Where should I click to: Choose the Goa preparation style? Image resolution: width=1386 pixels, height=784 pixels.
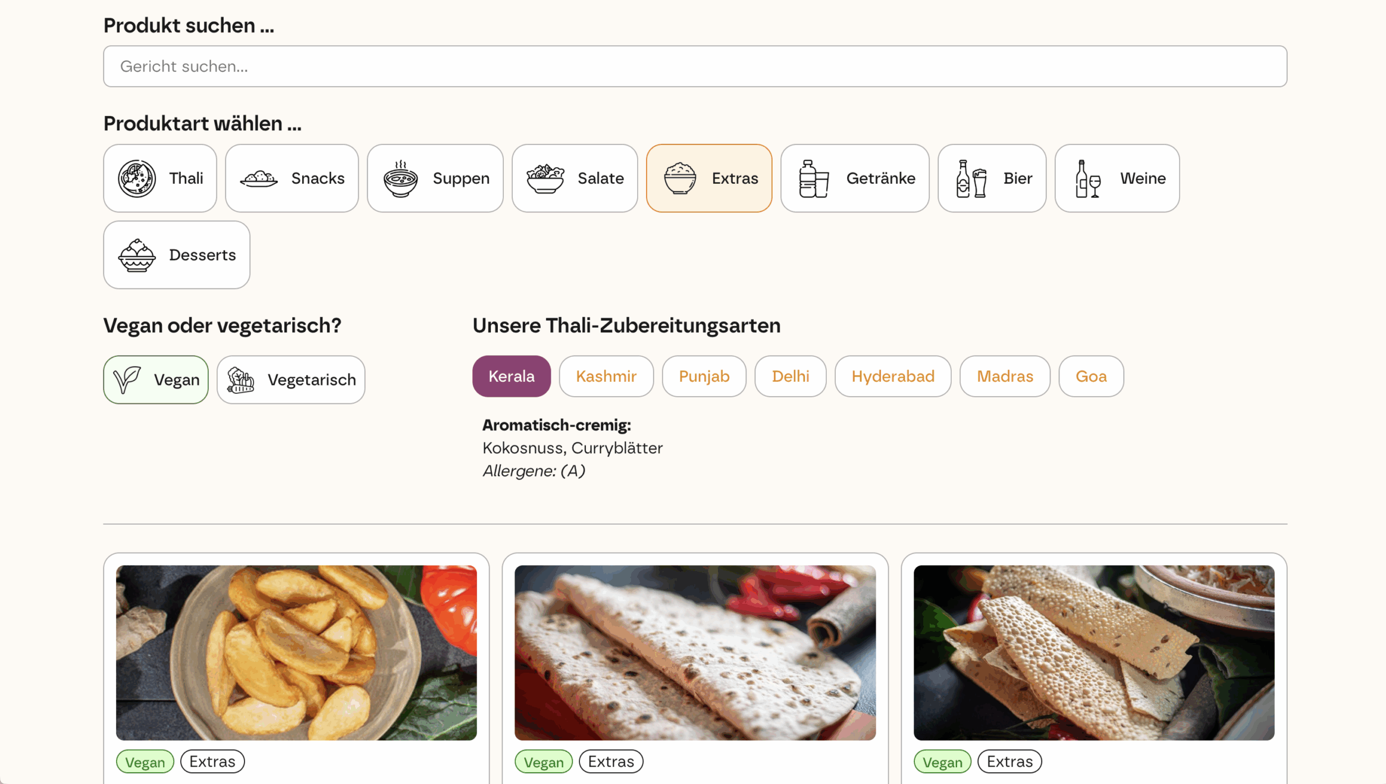[x=1090, y=376]
